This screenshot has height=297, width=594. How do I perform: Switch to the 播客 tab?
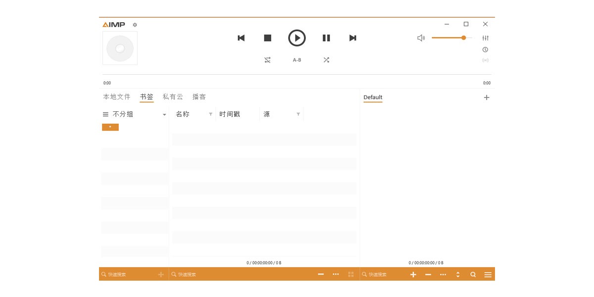200,97
